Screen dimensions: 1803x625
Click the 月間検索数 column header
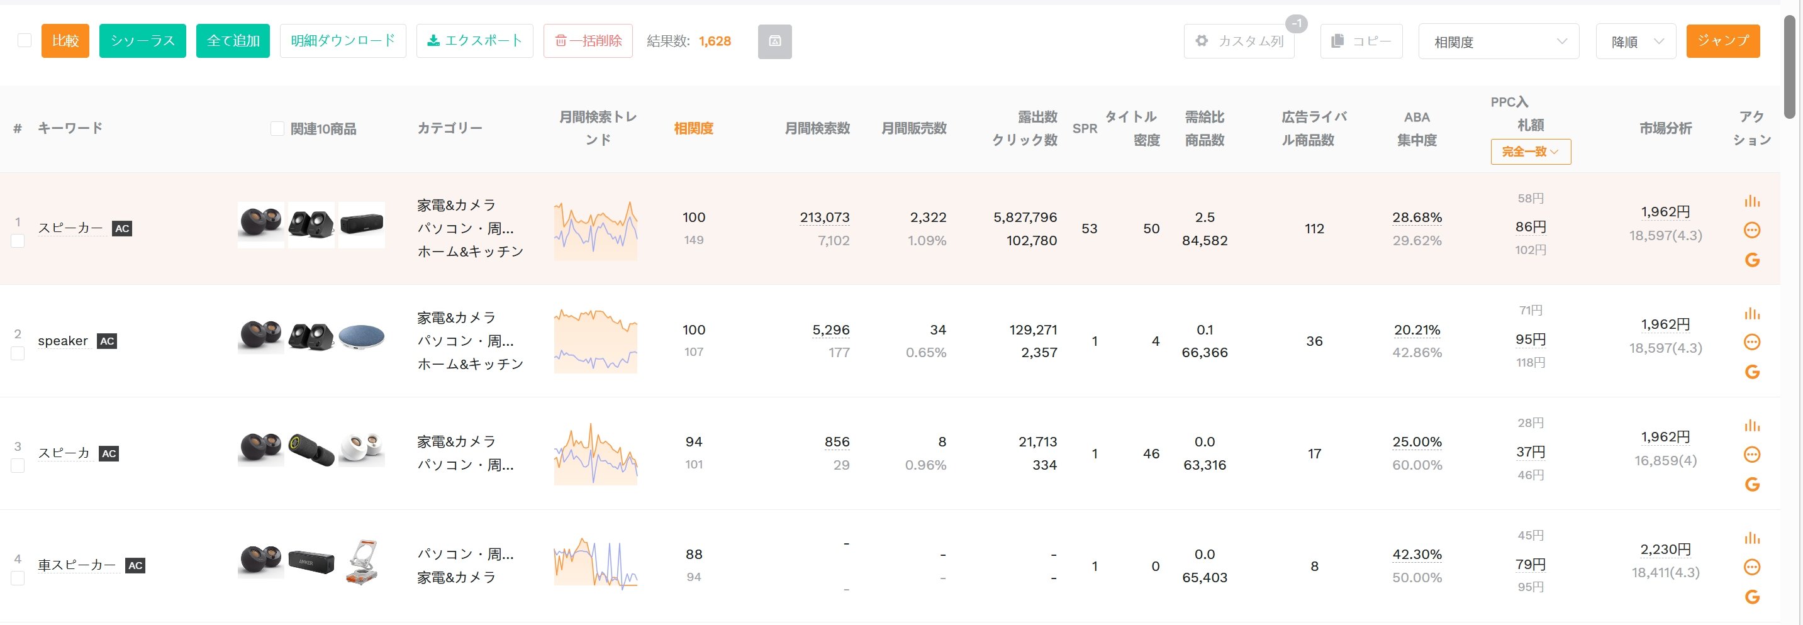817,129
